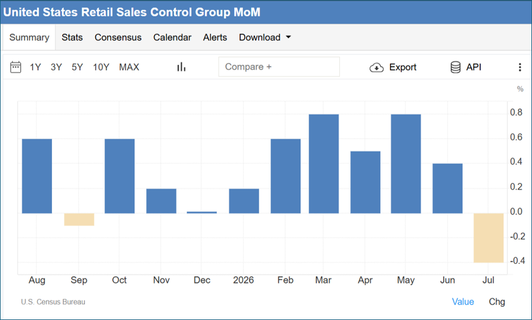Go to the Calendar tab
This screenshot has width=532, height=320.
172,38
